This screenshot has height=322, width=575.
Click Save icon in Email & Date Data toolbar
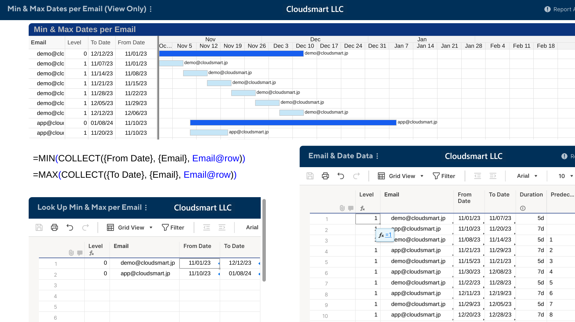[310, 176]
